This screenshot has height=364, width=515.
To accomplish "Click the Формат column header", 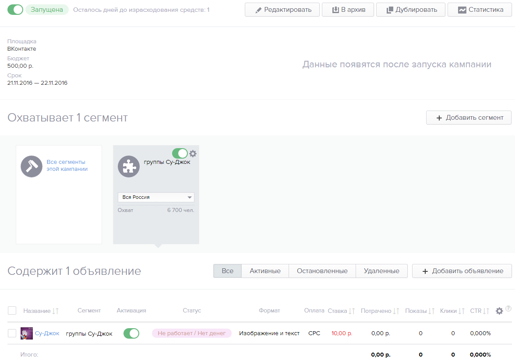I will [269, 311].
